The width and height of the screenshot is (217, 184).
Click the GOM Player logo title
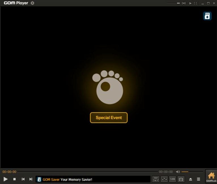(16, 3)
